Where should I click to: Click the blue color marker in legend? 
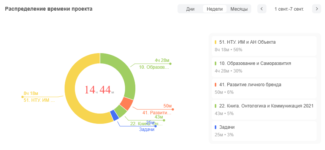point(216,128)
